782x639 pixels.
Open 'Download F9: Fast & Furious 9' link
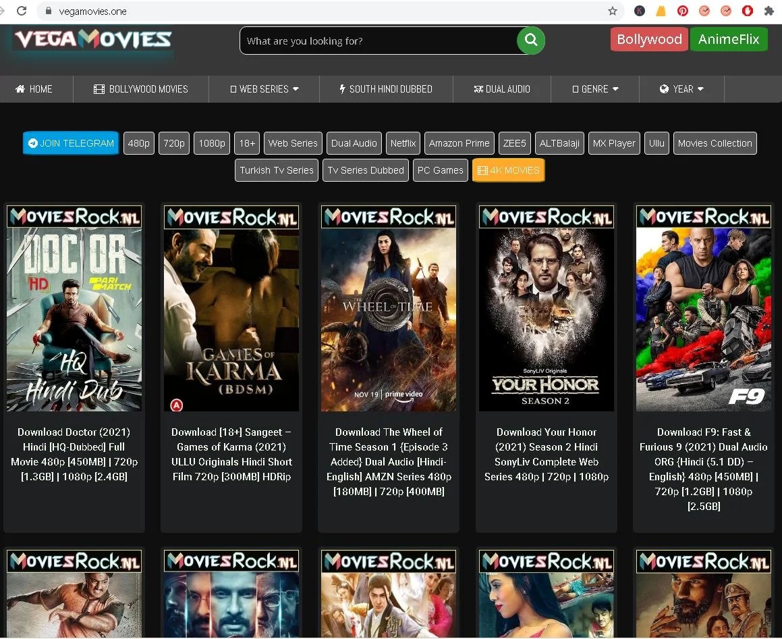tap(704, 469)
